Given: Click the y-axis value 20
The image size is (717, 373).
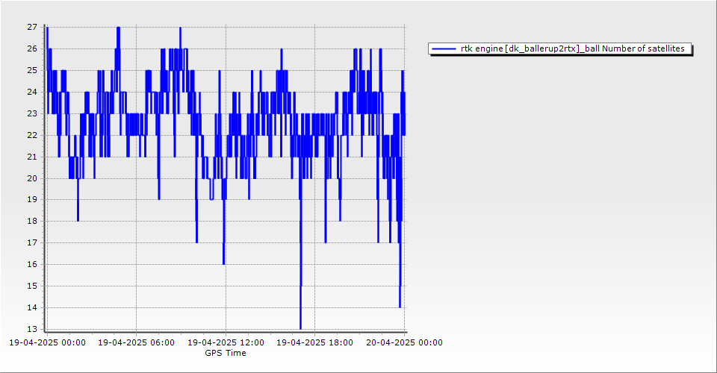Looking at the screenshot, I should pos(32,178).
